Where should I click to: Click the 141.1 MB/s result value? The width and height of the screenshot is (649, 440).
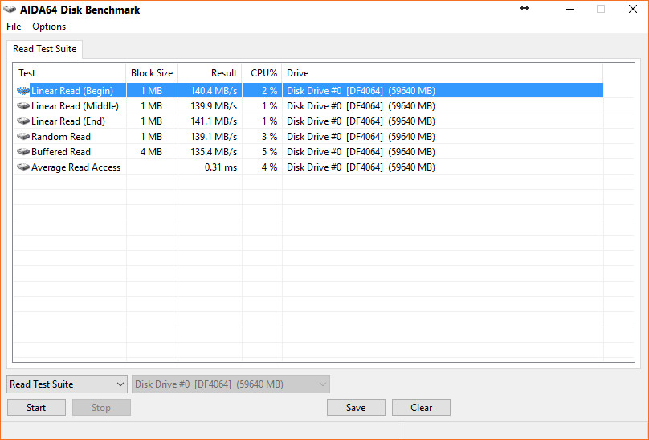coord(214,121)
